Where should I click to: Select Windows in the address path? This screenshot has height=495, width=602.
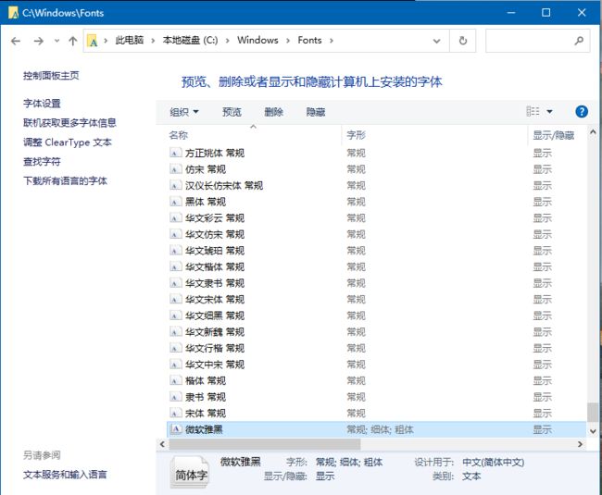pyautogui.click(x=257, y=41)
